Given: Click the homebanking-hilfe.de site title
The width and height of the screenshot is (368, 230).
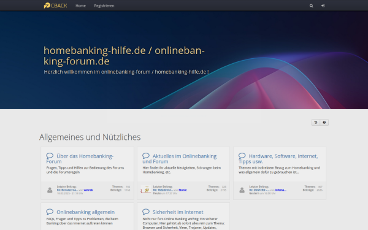Looking at the screenshot, I should (x=124, y=56).
